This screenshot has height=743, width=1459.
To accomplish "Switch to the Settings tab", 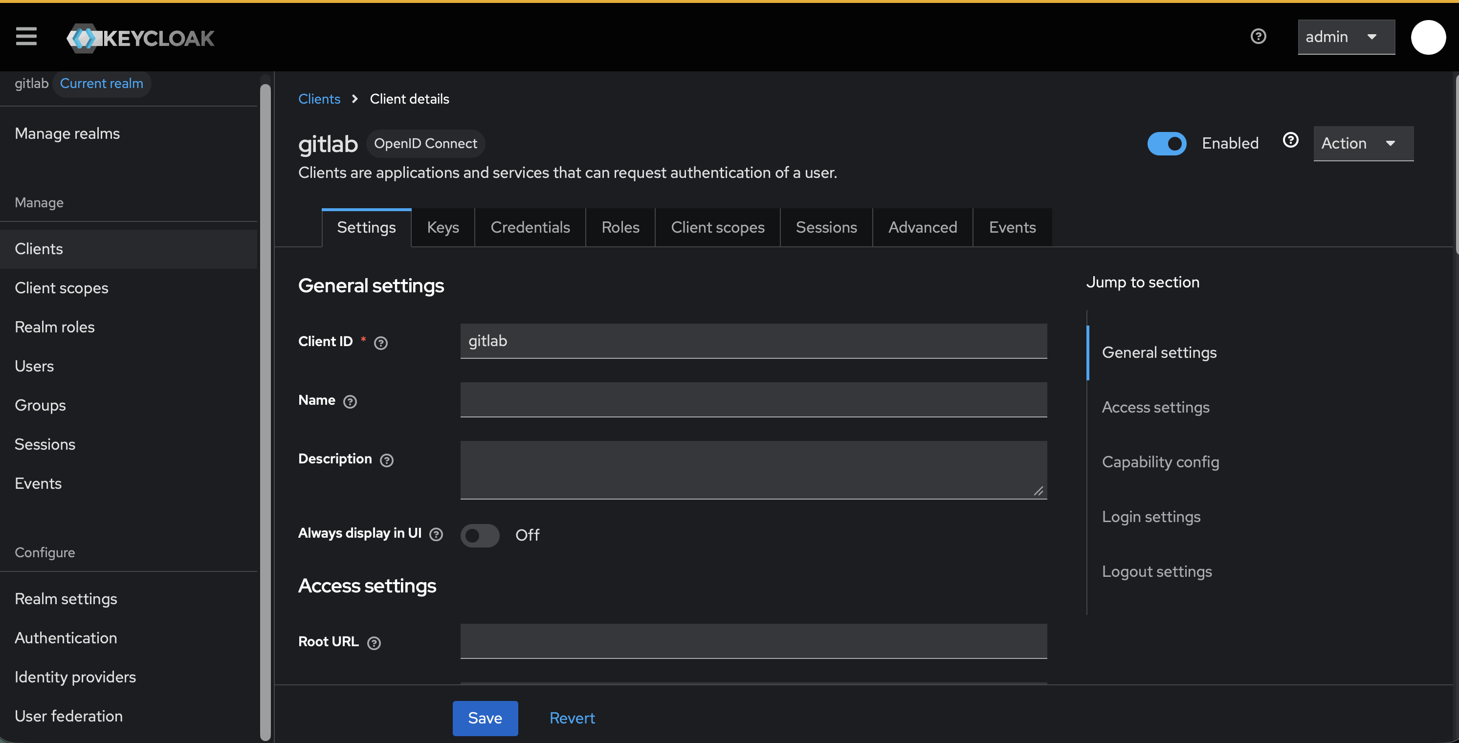I will [366, 228].
